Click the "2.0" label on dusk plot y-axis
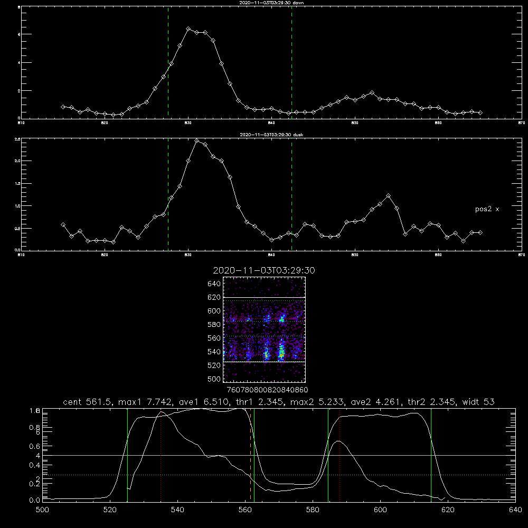528x528 pixels. [x=17, y=161]
